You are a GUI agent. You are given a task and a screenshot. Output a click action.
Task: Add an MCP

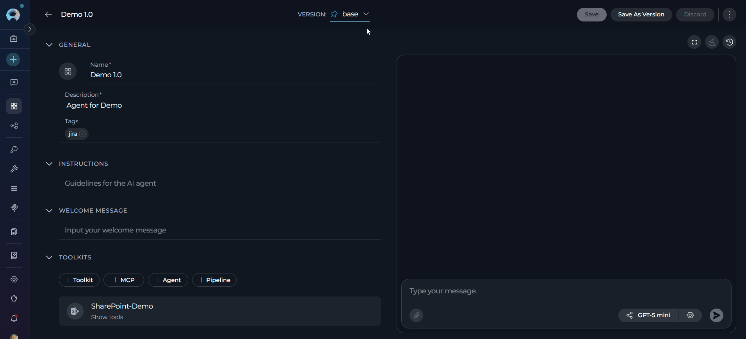click(x=124, y=280)
